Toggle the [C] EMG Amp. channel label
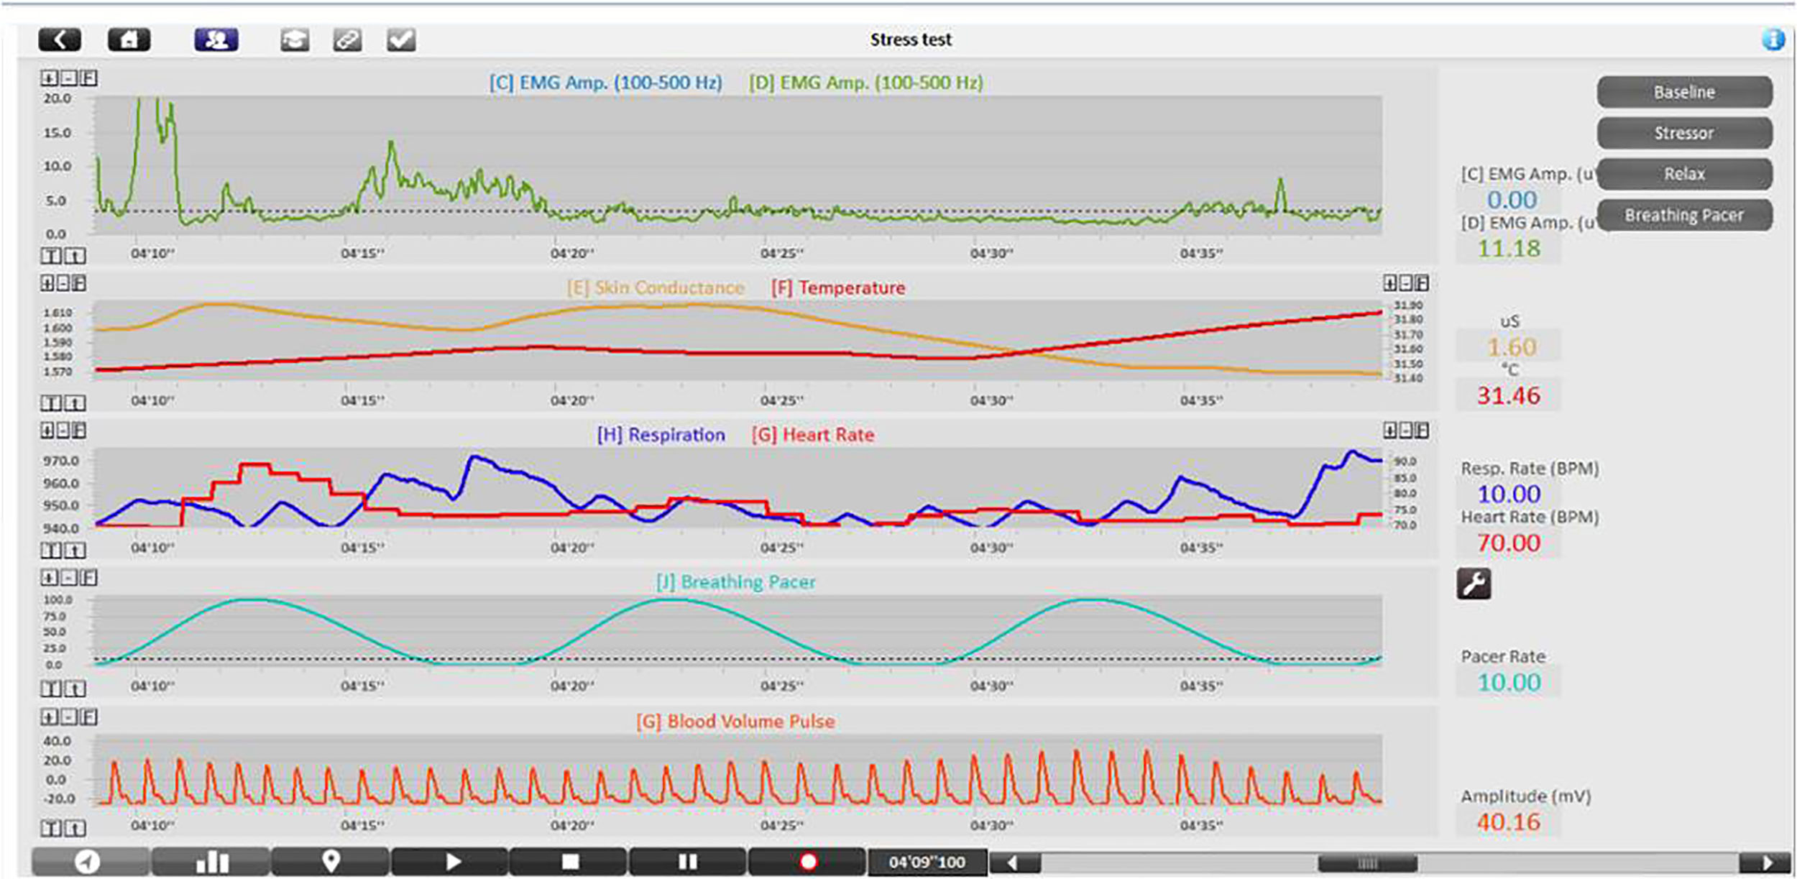The height and width of the screenshot is (879, 1797). point(605,83)
